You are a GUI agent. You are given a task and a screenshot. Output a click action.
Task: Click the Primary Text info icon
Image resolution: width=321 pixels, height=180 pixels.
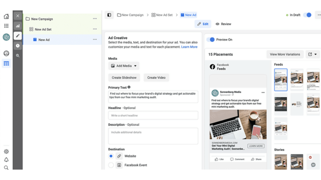pos(129,87)
